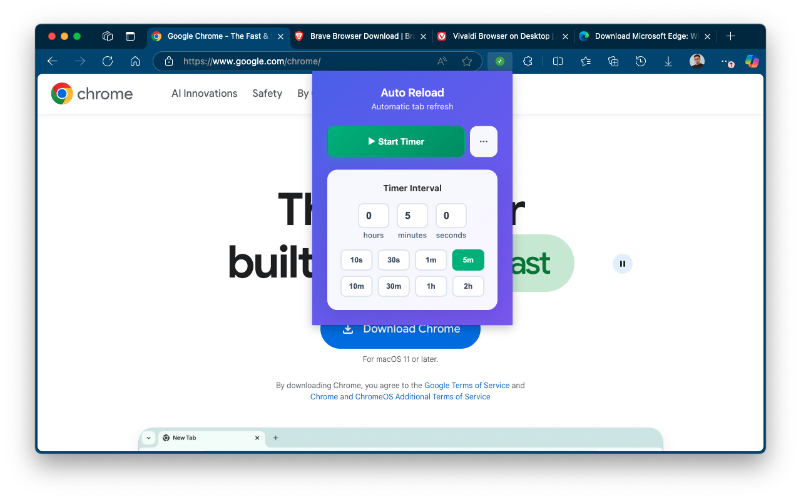Screen dimensions: 801x500
Task: Select the 10s interval preset
Action: (x=357, y=260)
